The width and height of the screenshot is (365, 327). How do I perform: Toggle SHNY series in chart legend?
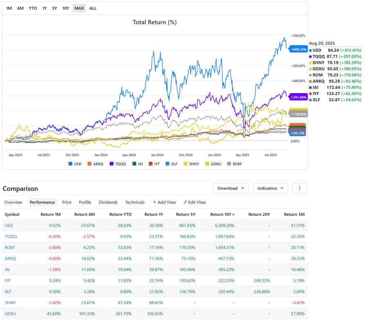[x=191, y=164]
